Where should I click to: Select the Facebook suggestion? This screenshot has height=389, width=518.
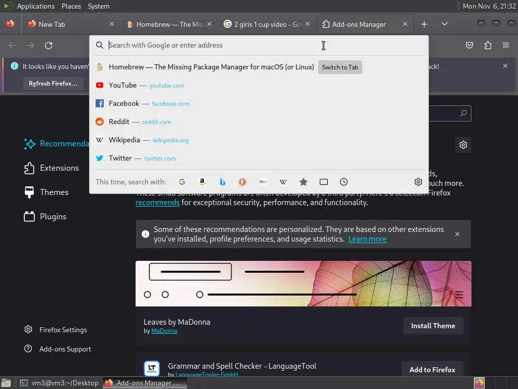(259, 103)
